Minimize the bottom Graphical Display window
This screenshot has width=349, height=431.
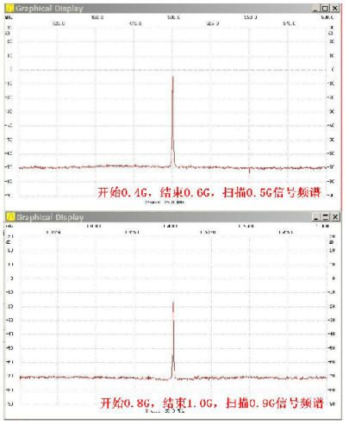point(315,217)
